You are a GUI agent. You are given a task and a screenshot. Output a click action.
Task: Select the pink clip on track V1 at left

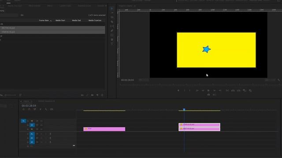tap(104, 129)
